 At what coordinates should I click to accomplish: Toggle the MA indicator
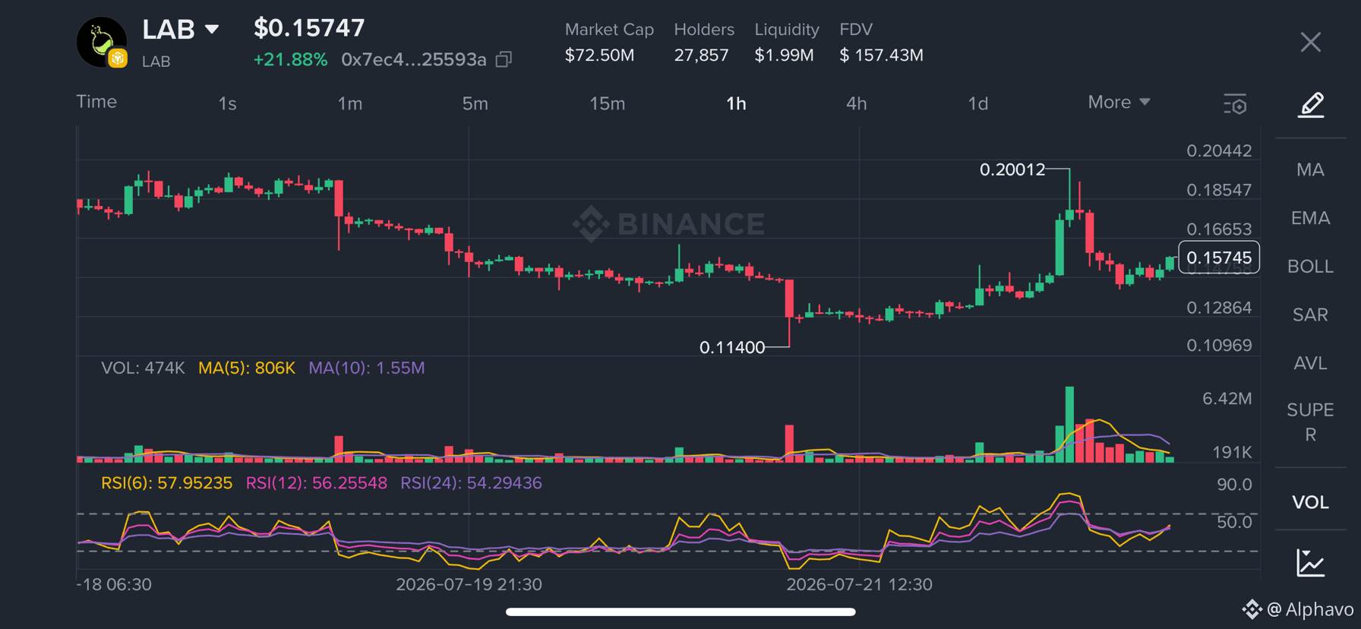(1311, 169)
